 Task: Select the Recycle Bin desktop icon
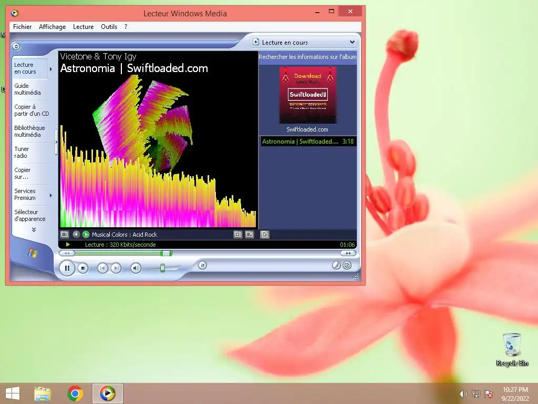[x=512, y=349]
